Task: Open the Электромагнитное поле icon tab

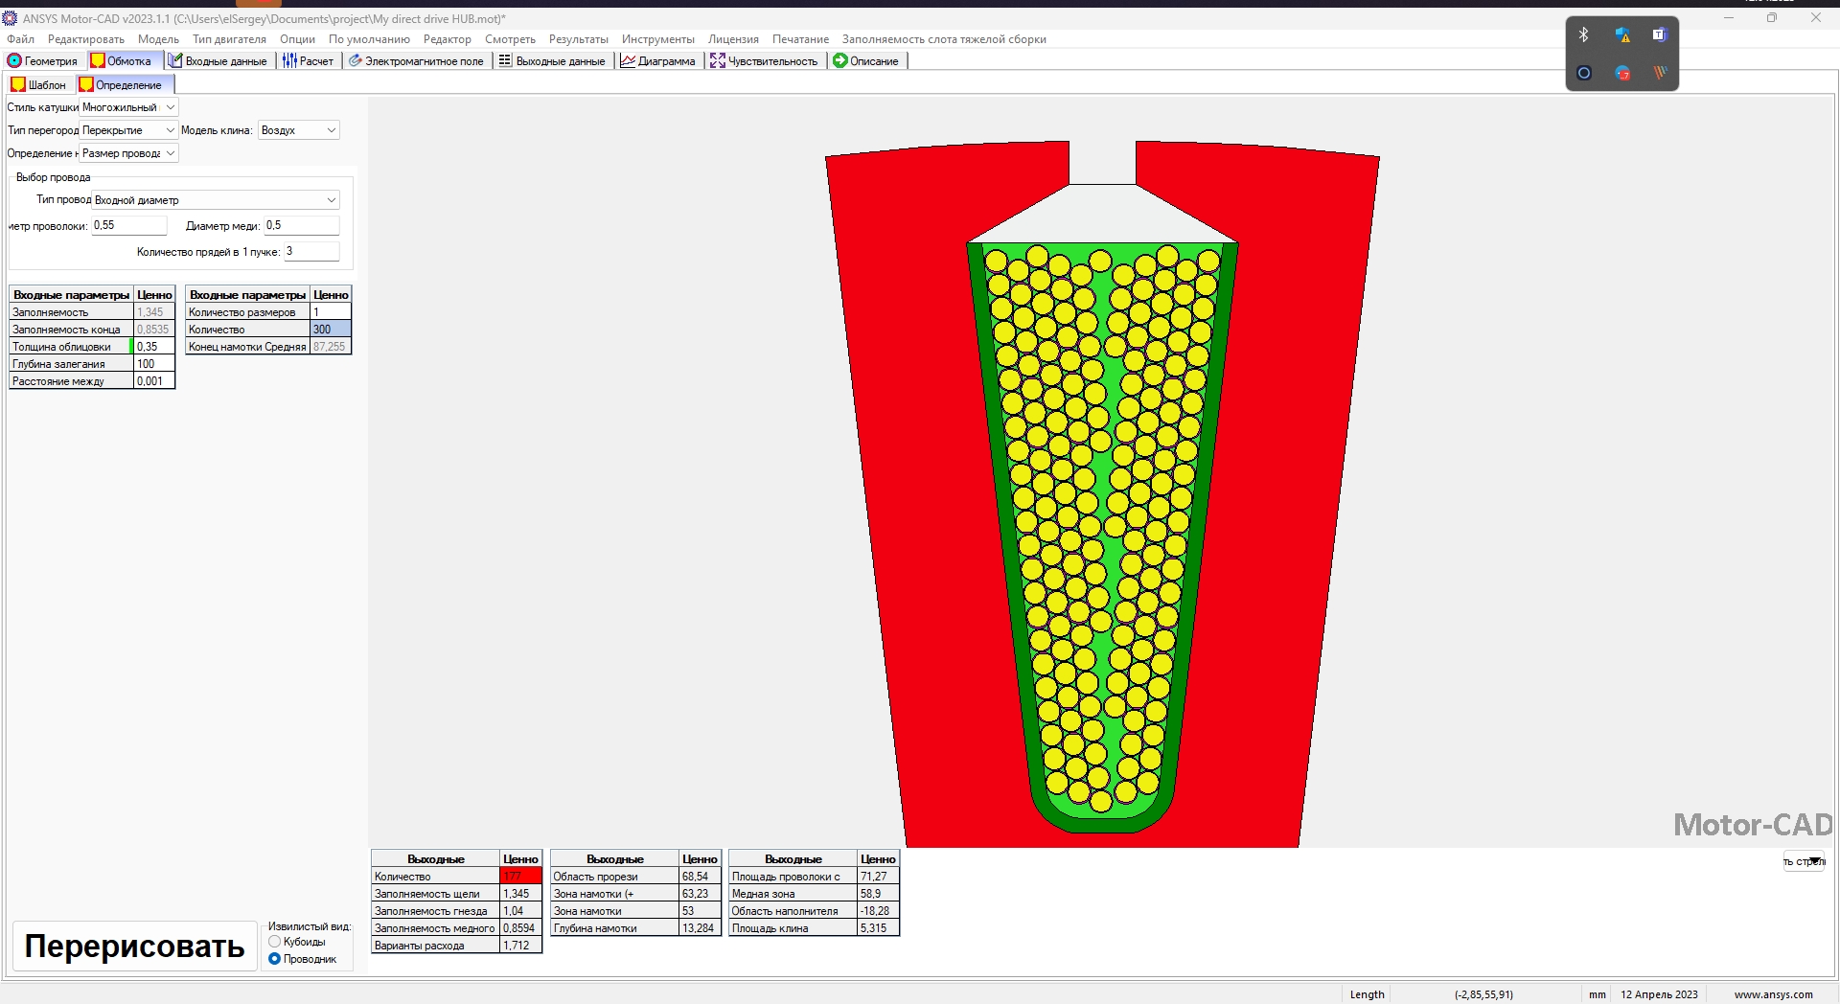Action: point(355,60)
